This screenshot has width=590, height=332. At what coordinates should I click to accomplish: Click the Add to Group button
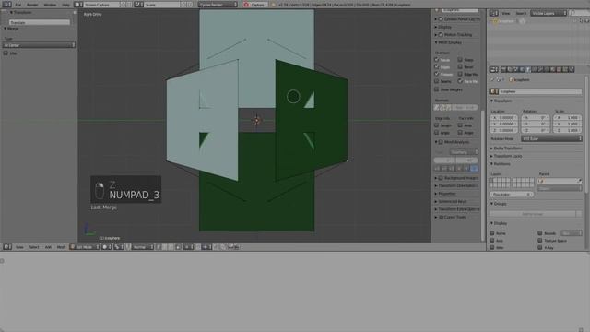pos(533,214)
